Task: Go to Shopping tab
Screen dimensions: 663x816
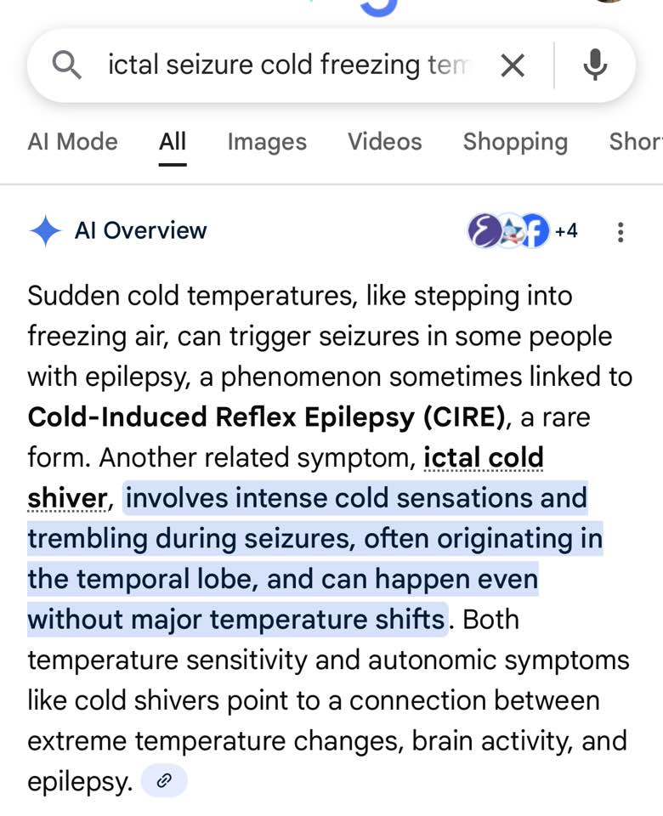Action: click(515, 142)
